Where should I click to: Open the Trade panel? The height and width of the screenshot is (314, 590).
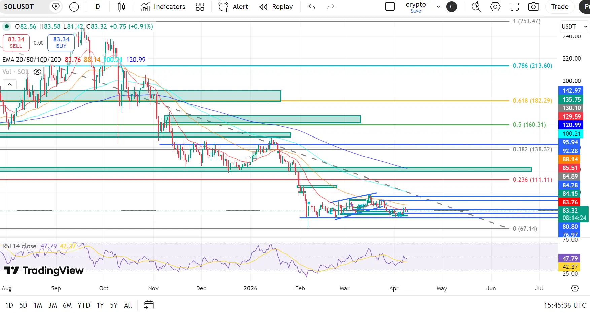pyautogui.click(x=560, y=7)
